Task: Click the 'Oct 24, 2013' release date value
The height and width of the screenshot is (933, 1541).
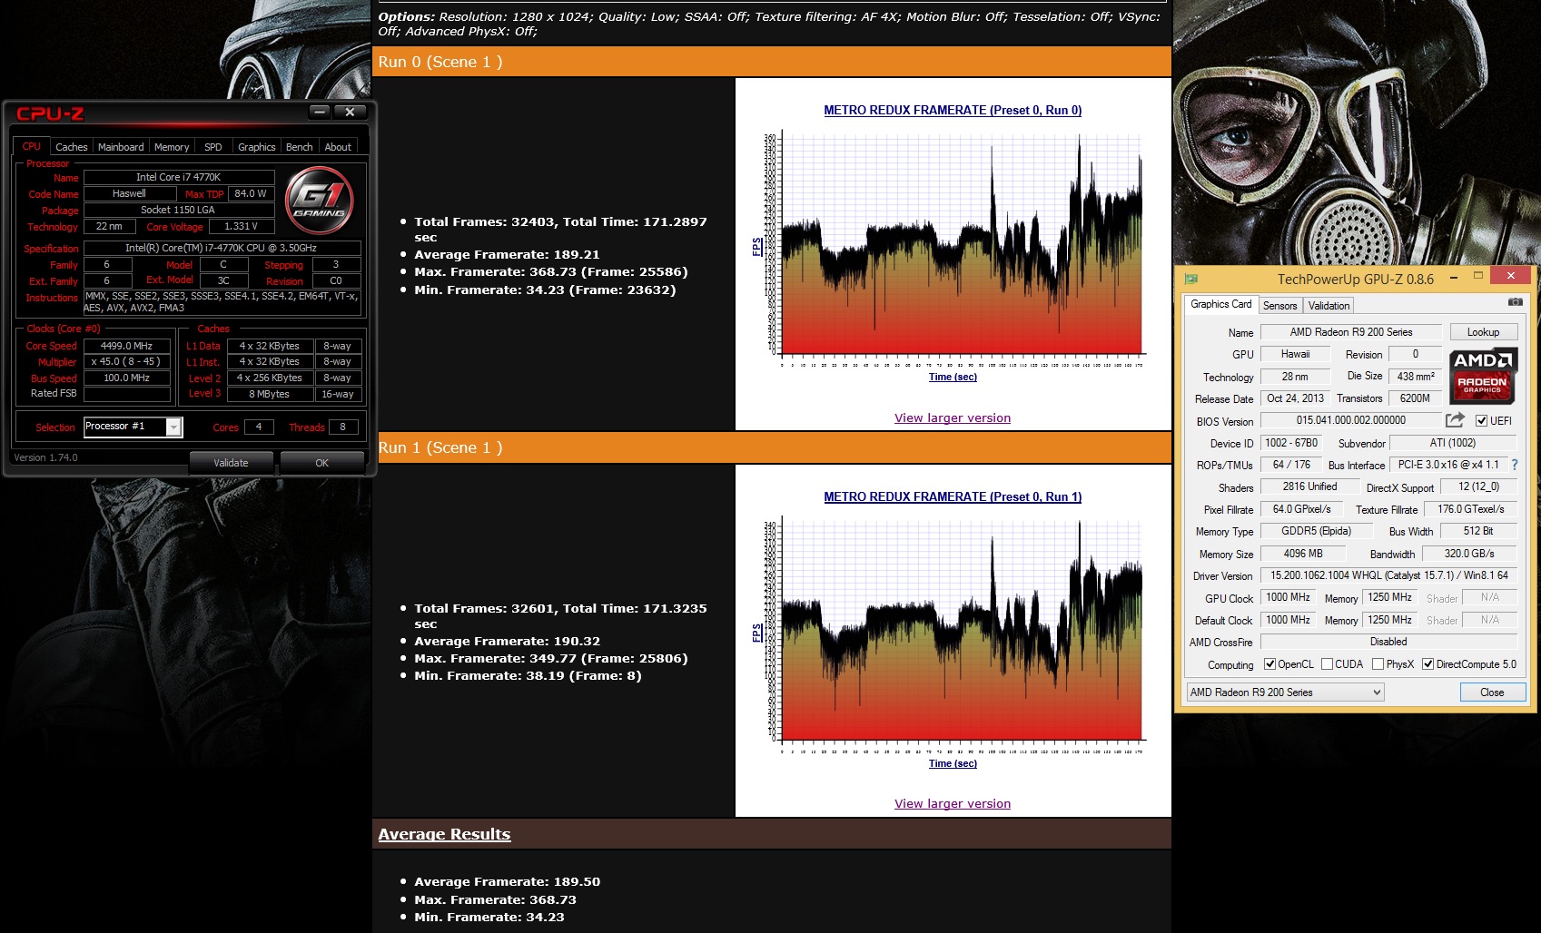Action: (x=1296, y=398)
